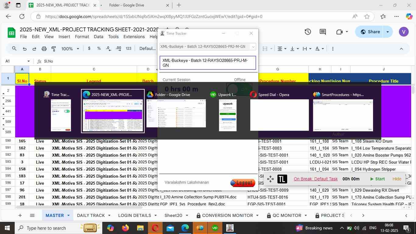Open the Extensions menu
Screen dimensions: 416x234
(134, 37)
